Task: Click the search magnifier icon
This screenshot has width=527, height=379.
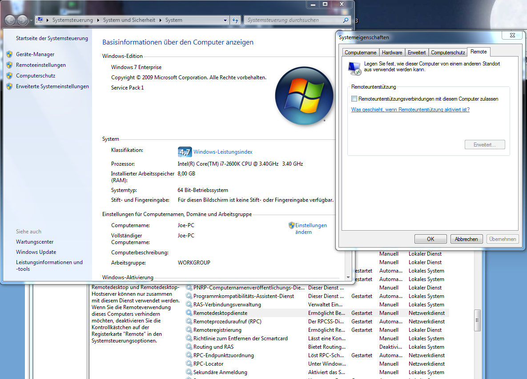Action: click(346, 20)
